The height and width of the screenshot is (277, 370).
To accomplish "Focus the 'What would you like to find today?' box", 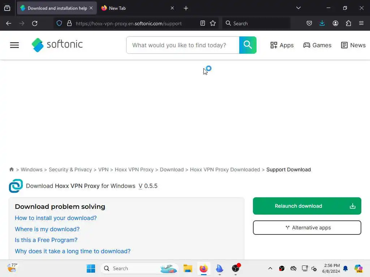I will click(x=182, y=45).
